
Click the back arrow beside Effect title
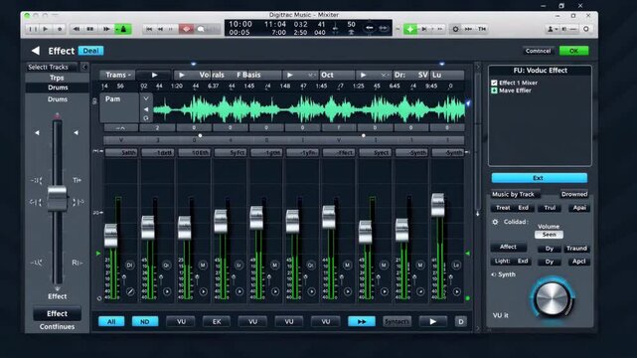[x=36, y=51]
